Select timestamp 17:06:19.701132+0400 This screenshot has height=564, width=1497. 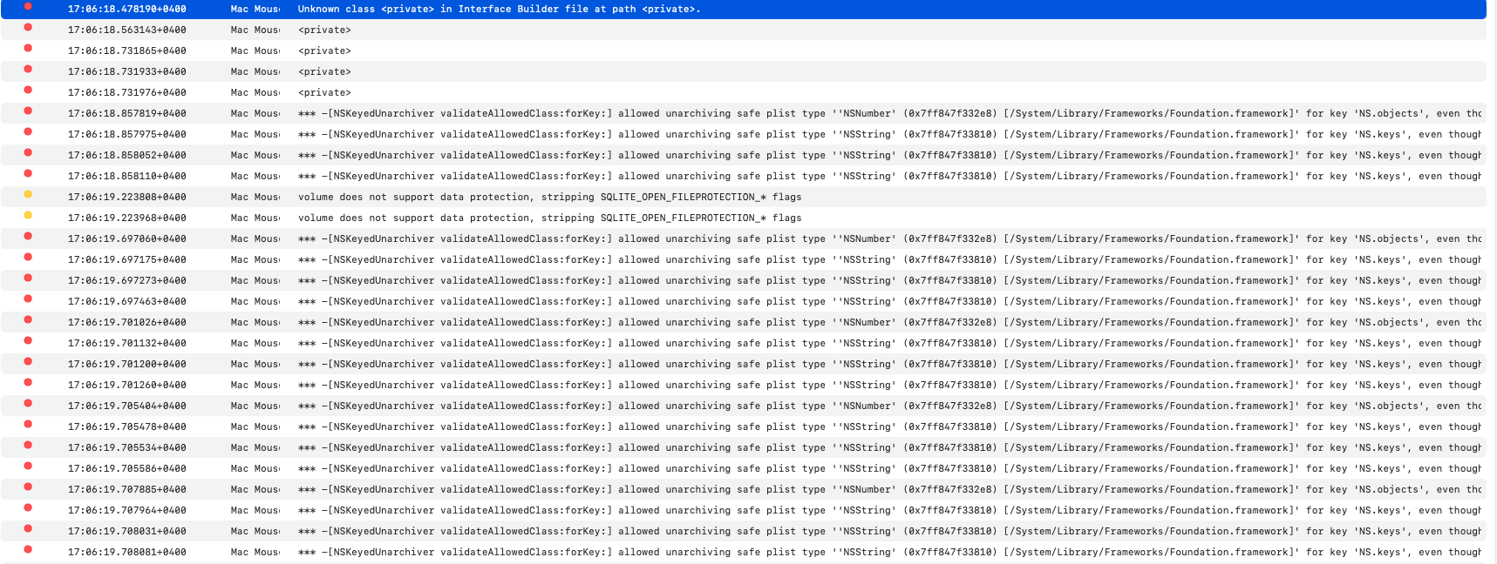click(x=127, y=343)
